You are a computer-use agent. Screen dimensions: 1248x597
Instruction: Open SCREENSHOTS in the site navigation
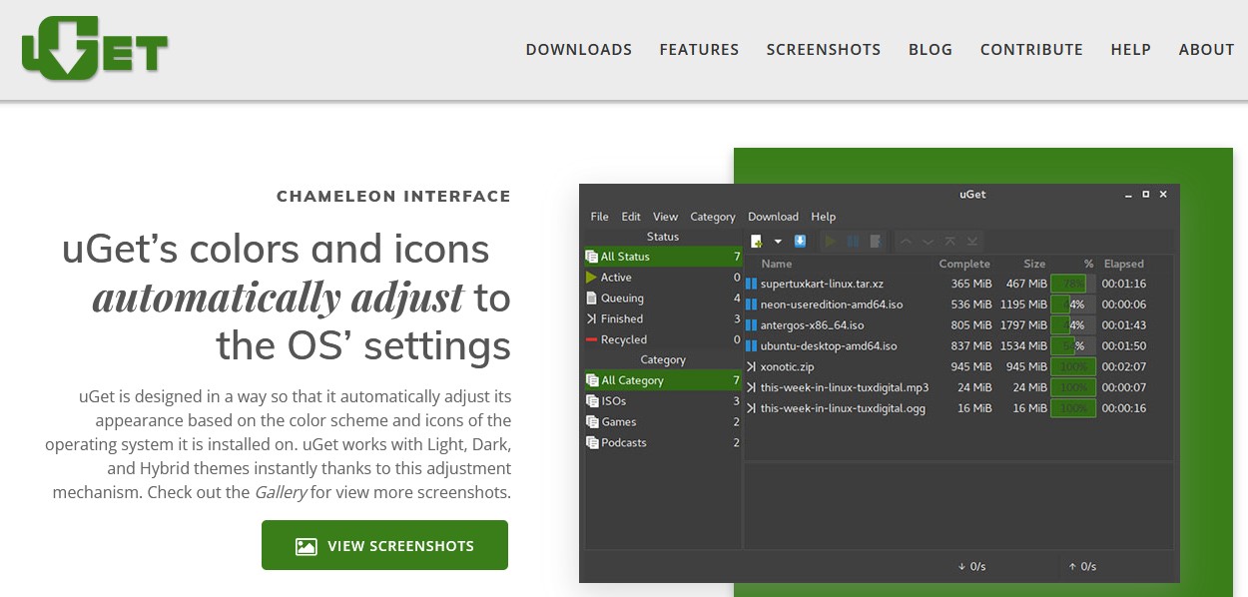[824, 49]
